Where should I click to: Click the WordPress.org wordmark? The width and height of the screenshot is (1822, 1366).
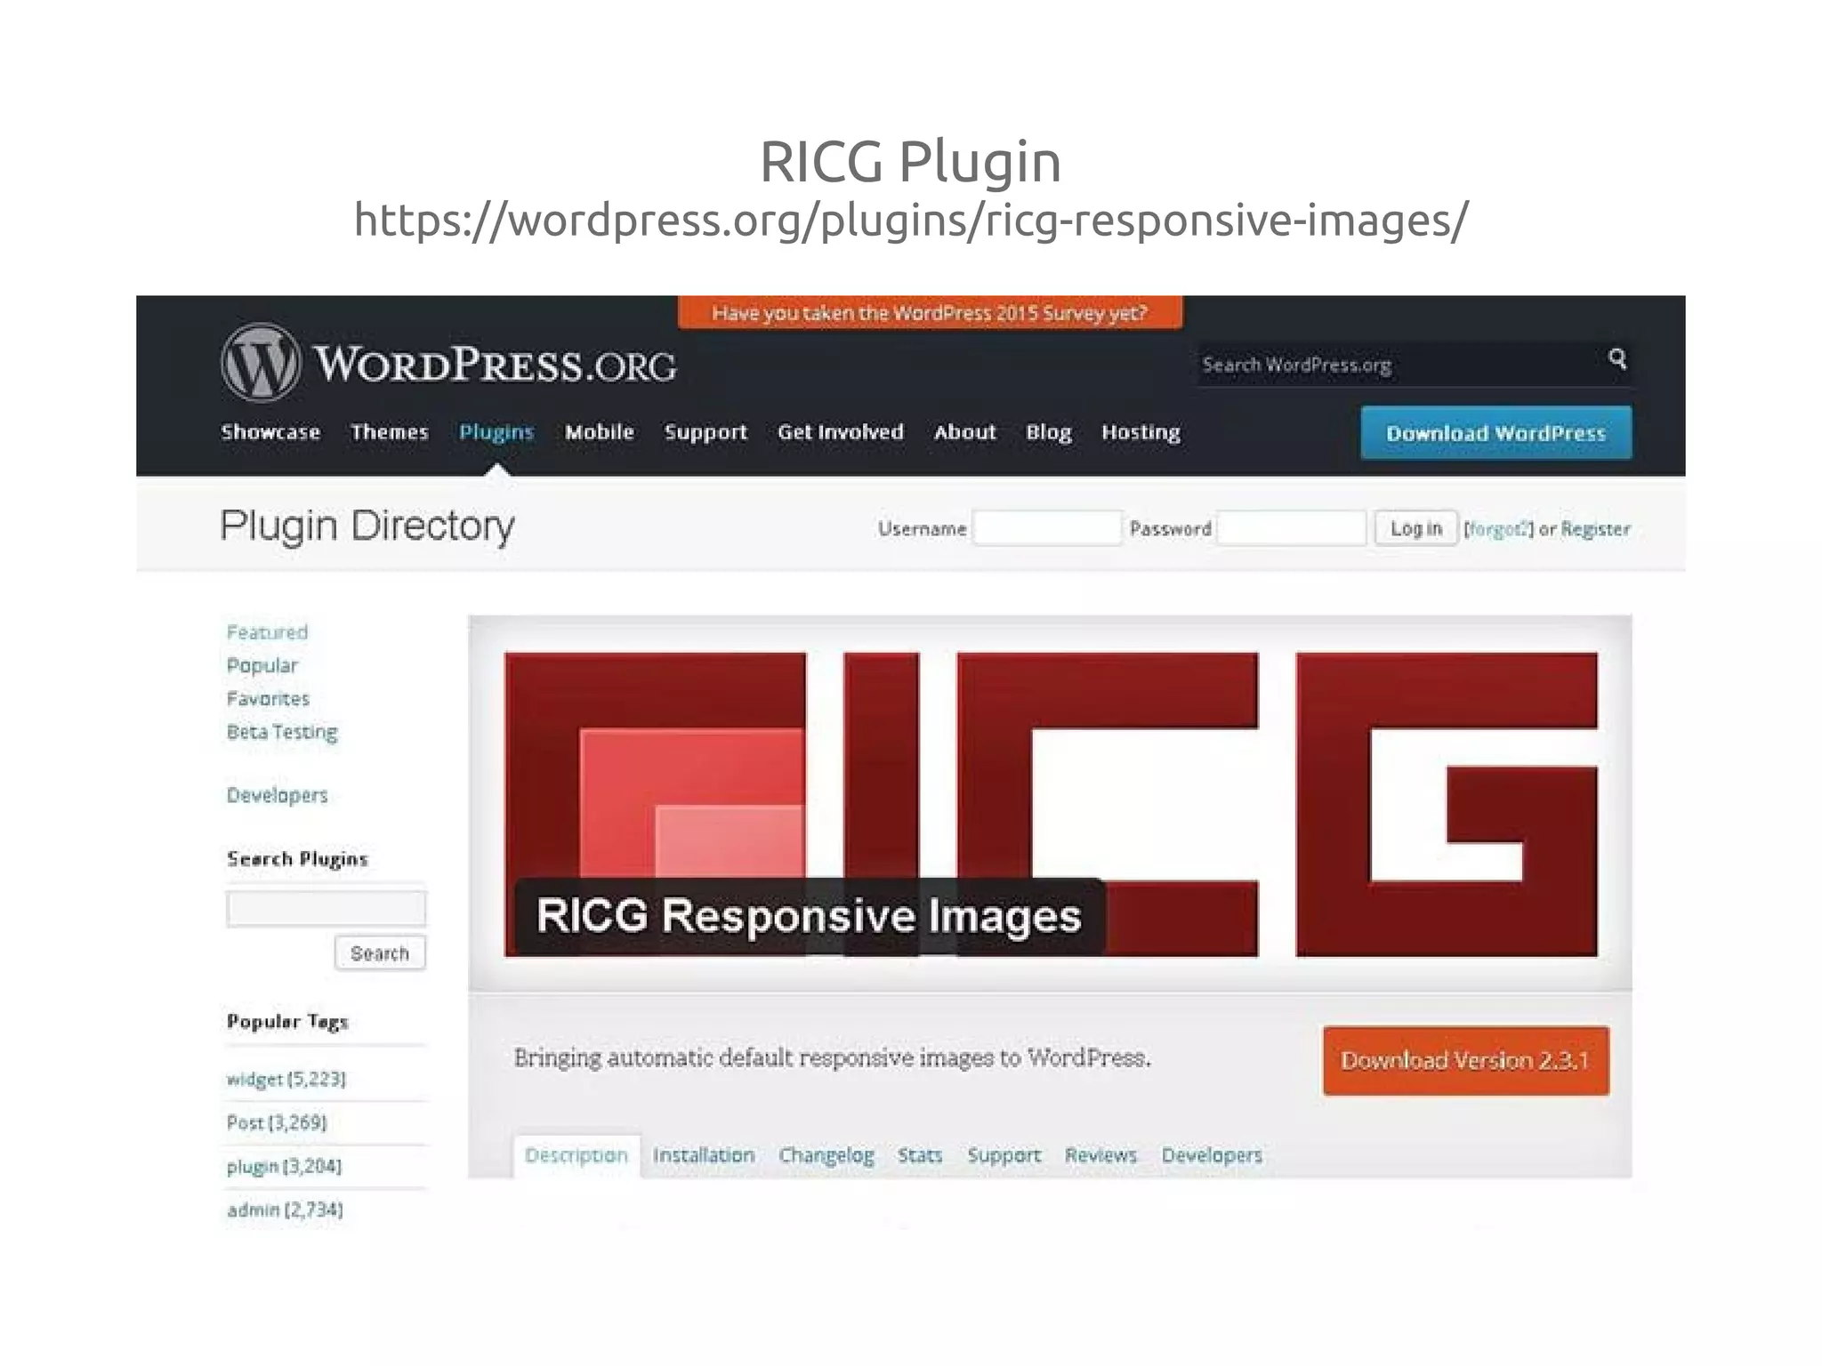(495, 365)
